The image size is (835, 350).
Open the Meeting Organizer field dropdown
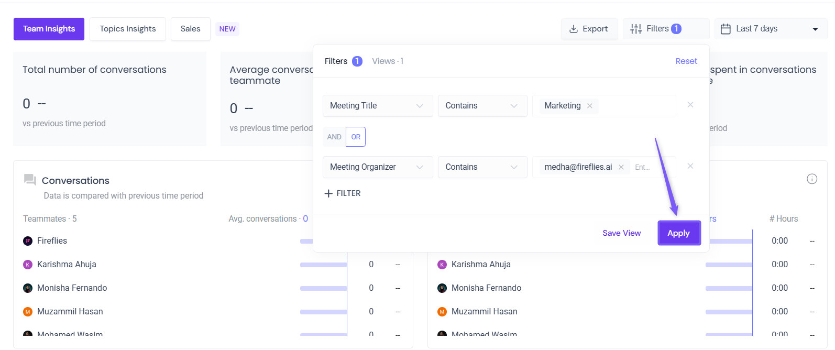coord(378,167)
